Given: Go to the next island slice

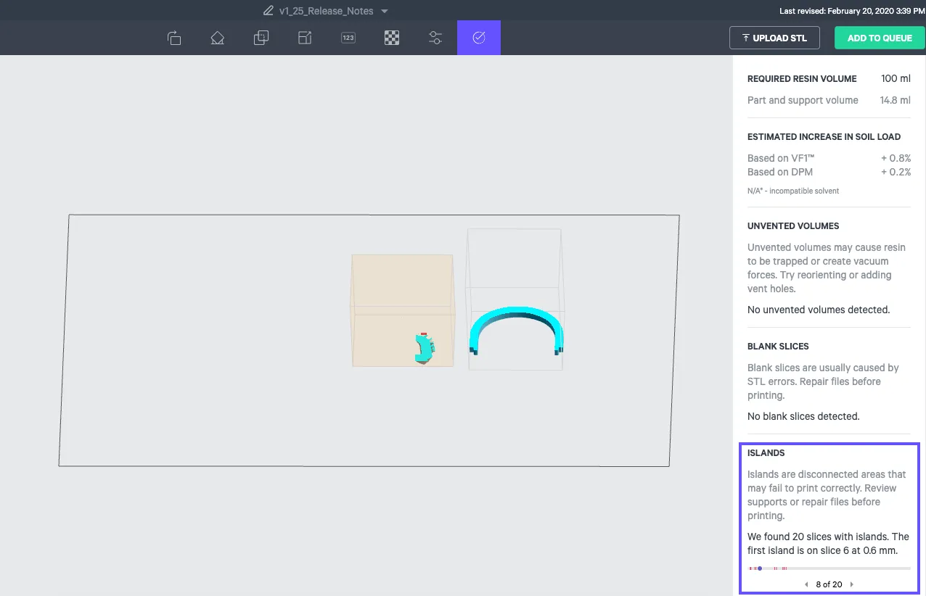Looking at the screenshot, I should point(852,584).
